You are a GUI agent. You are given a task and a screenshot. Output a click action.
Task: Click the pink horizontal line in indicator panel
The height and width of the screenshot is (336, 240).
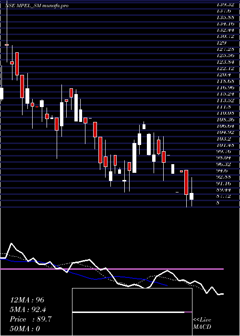click(112, 269)
